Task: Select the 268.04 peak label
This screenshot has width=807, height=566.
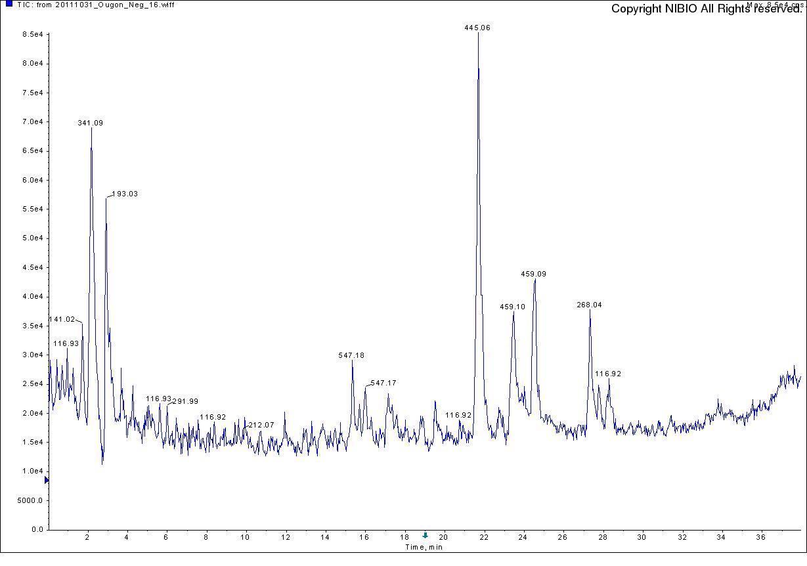Action: pyautogui.click(x=589, y=305)
